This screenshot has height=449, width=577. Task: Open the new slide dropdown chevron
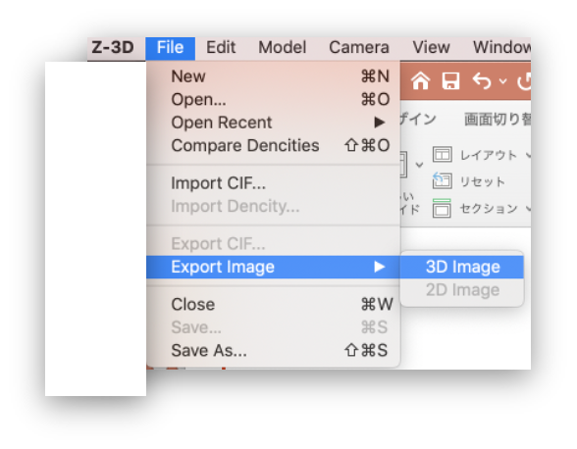(419, 165)
